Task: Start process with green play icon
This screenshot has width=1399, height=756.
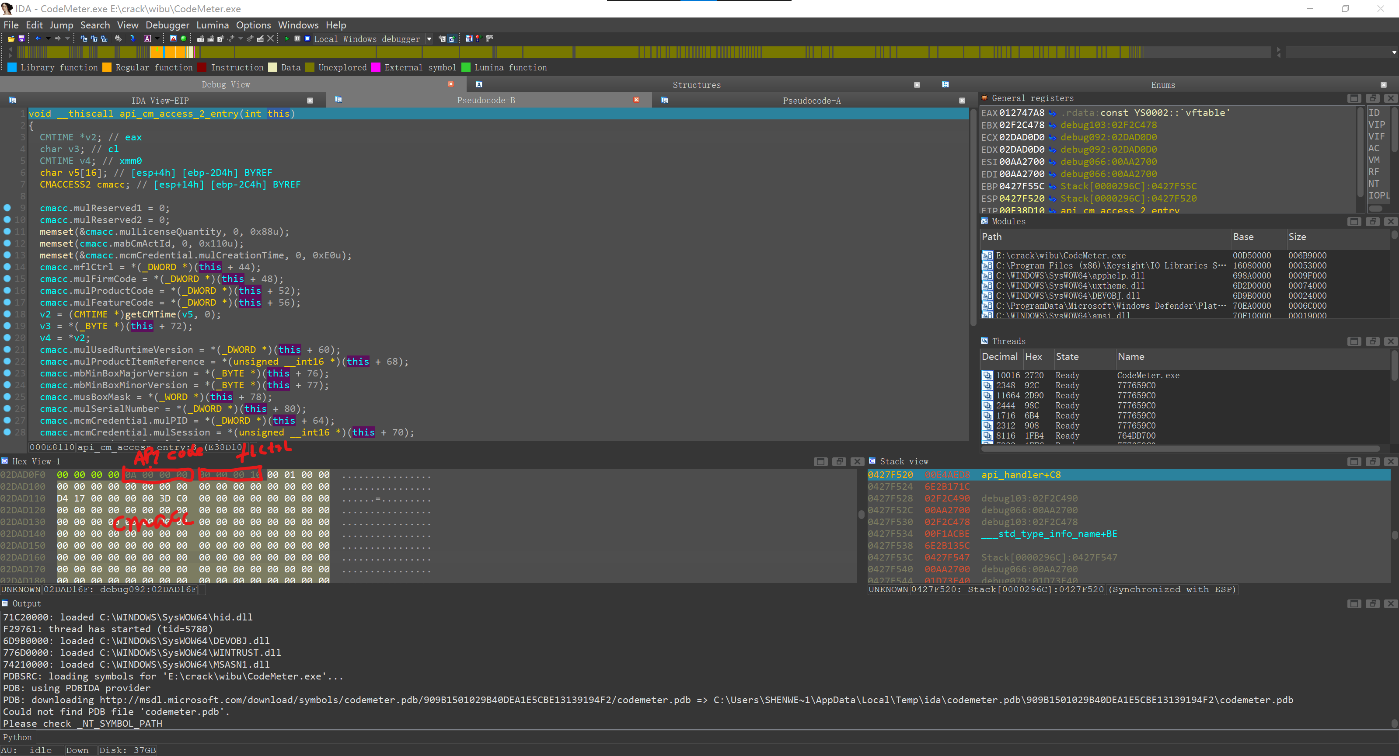Action: coord(287,38)
